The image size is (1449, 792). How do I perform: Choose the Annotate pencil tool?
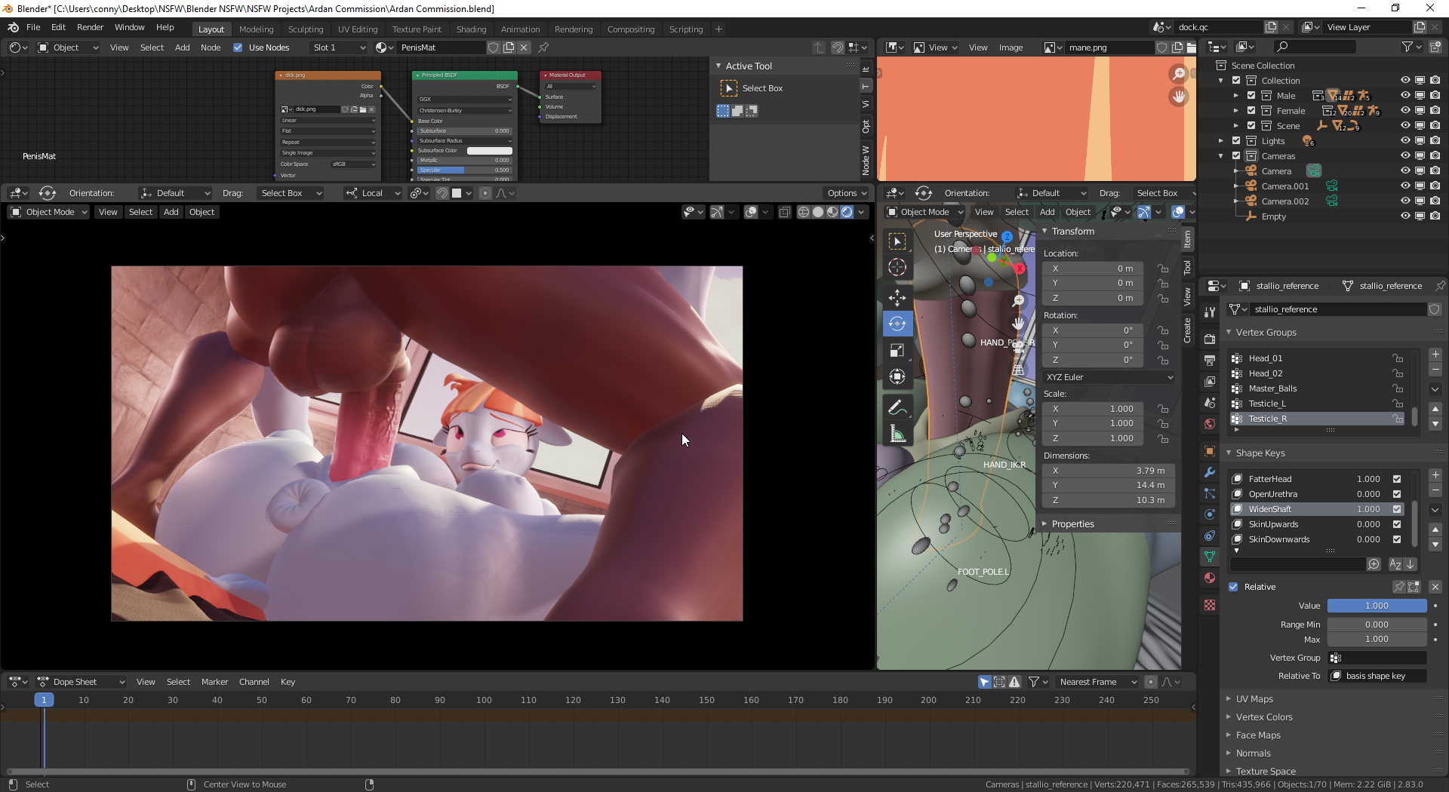(x=897, y=408)
